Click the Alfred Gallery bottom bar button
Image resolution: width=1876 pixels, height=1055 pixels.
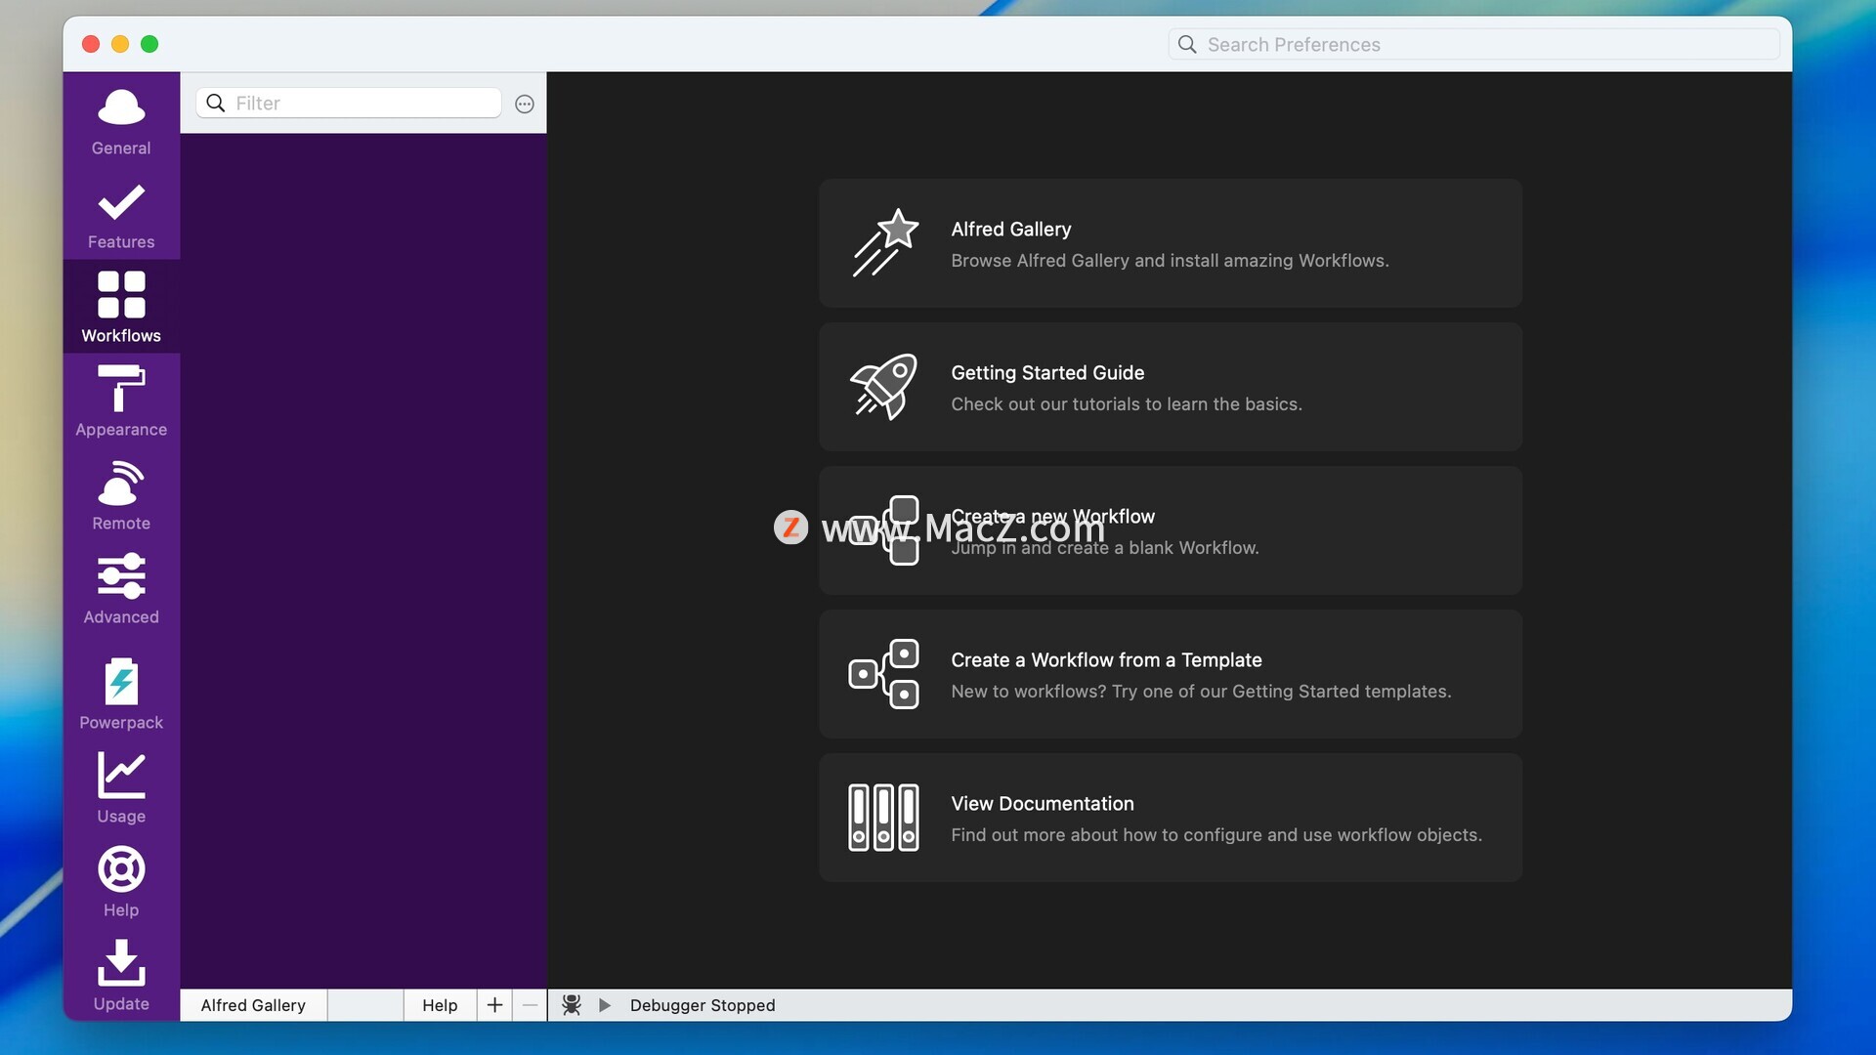click(x=253, y=1005)
